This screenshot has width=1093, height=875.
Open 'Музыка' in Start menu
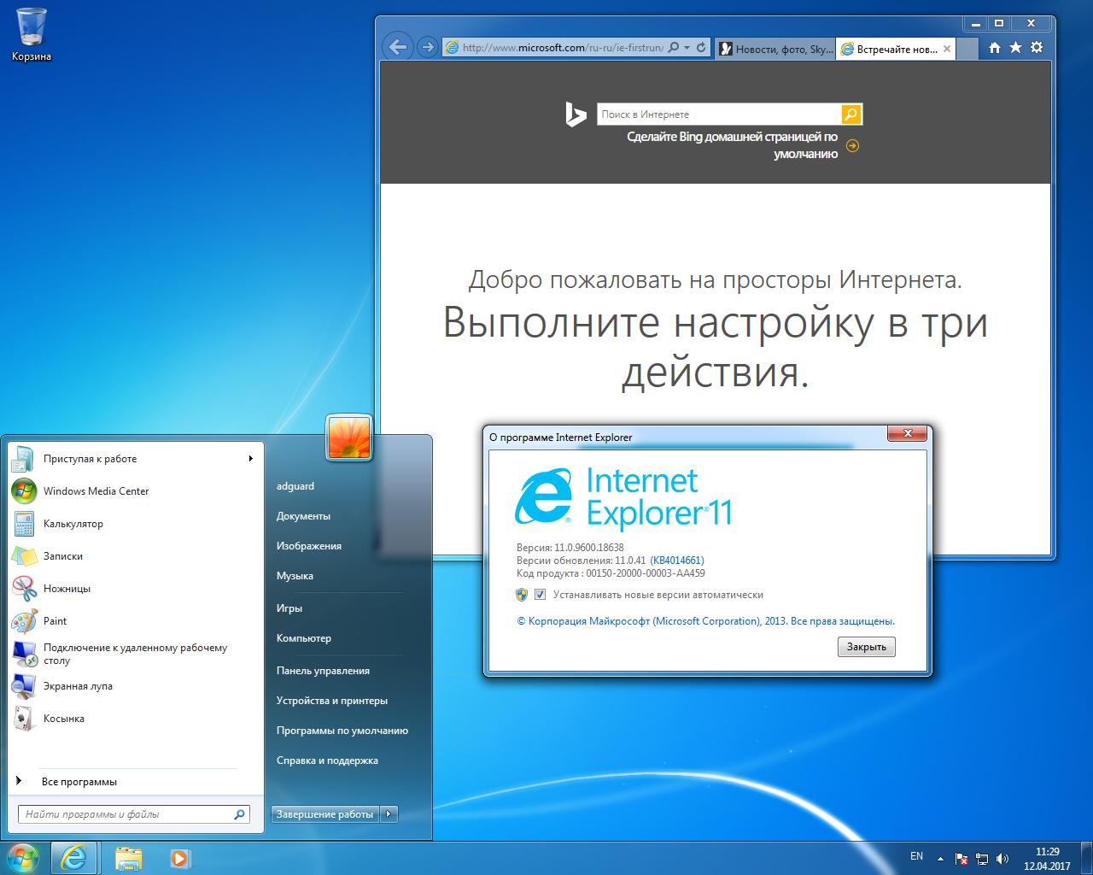[x=295, y=576]
